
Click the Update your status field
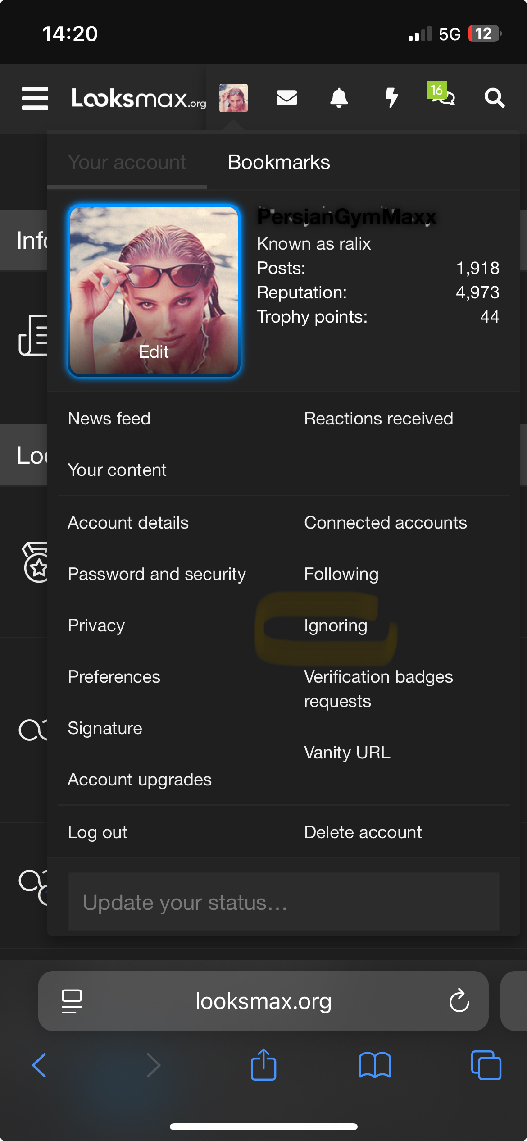(x=284, y=902)
